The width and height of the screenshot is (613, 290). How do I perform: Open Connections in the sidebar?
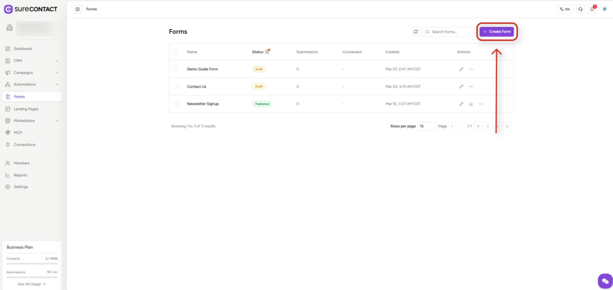pos(32,145)
